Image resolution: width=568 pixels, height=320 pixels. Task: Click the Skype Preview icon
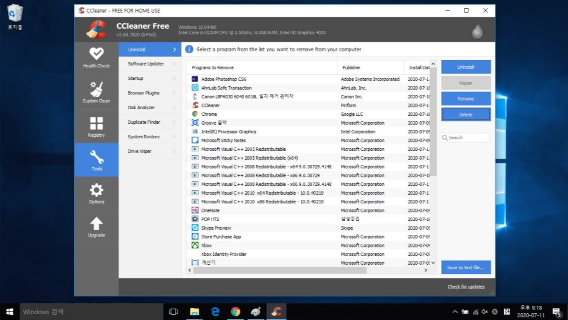tap(195, 228)
